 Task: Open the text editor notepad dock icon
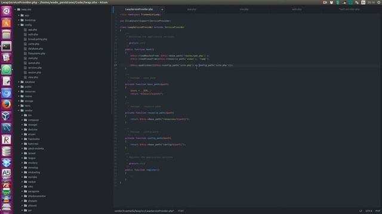pyautogui.click(x=7, y=81)
